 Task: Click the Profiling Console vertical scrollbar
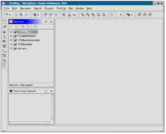52,107
